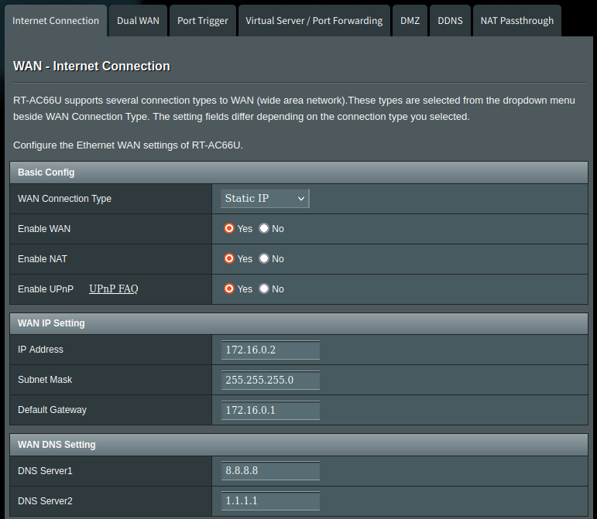Select the Internet Connection tab
Viewport: 597px width, 519px height.
pos(56,21)
